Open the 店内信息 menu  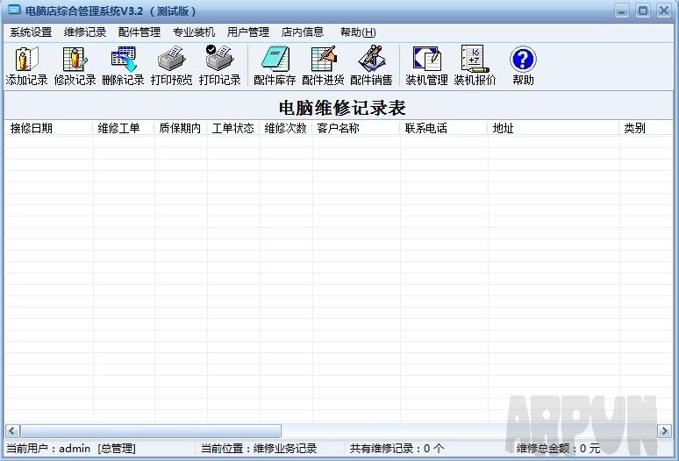tap(303, 32)
